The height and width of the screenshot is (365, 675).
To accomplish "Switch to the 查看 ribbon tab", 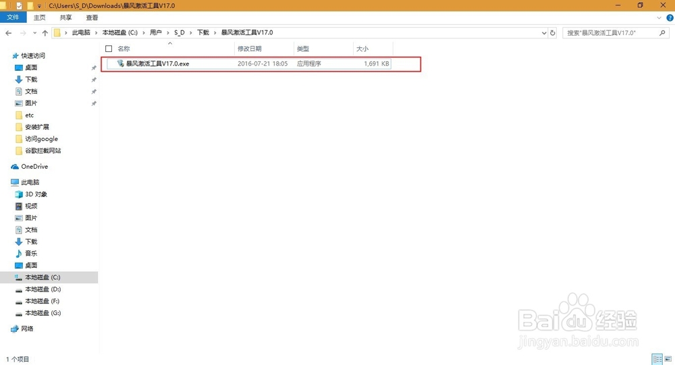I will pyautogui.click(x=92, y=18).
